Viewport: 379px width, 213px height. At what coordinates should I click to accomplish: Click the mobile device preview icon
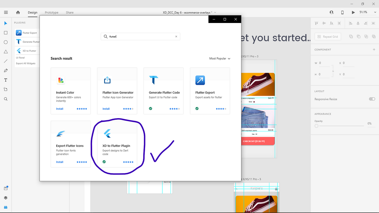click(342, 12)
